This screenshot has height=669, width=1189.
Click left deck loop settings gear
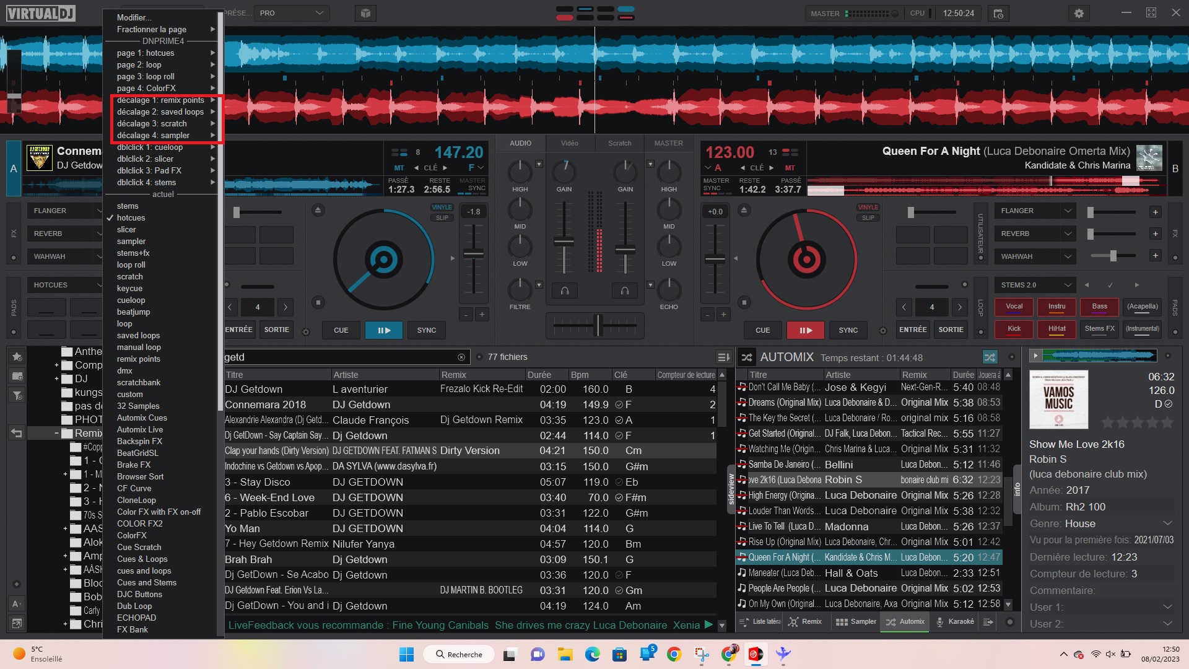(x=305, y=332)
